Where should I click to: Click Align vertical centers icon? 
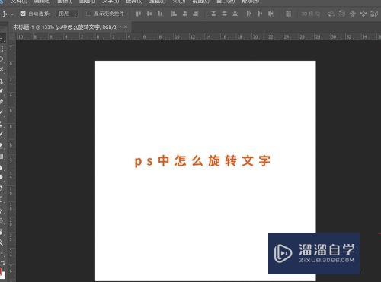149,14
